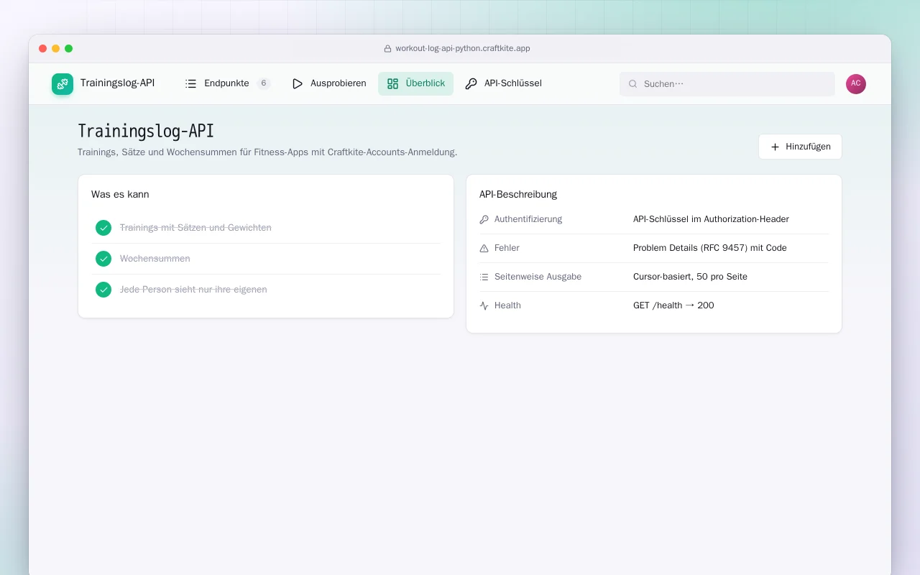Click the list icon beside Seitenweise Ausgabe
The image size is (920, 575).
[x=484, y=277]
